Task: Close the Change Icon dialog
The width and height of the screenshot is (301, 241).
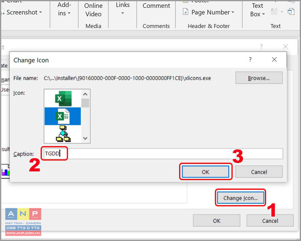Action: click(274, 59)
